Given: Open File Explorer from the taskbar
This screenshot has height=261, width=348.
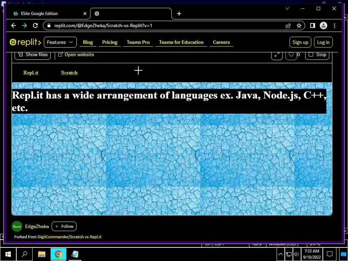Looking at the screenshot, I should click(x=41, y=254).
